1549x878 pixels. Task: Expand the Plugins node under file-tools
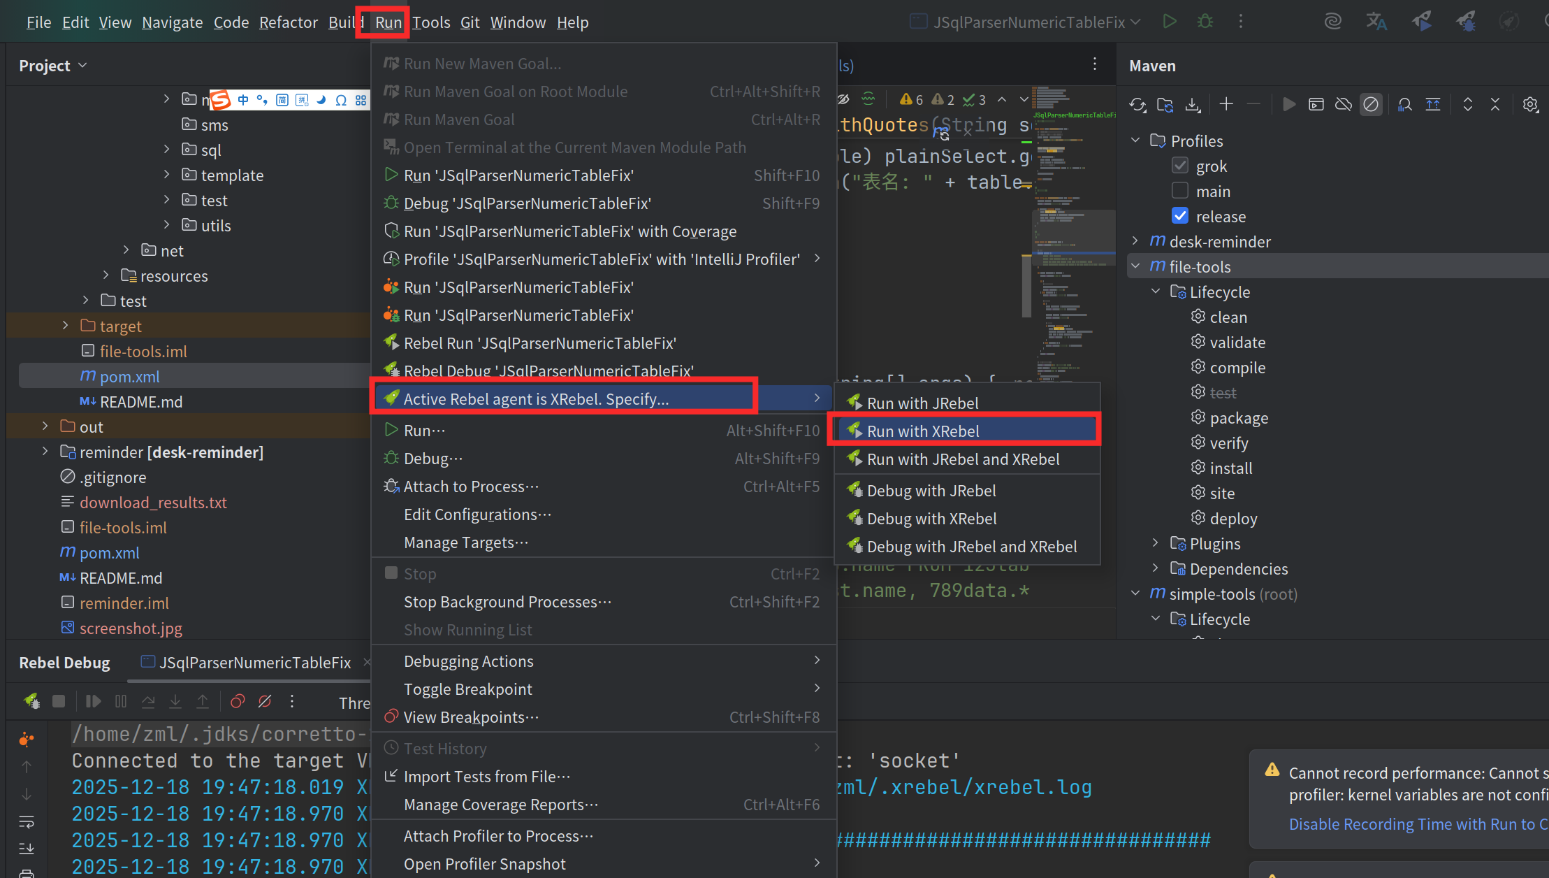(x=1156, y=544)
